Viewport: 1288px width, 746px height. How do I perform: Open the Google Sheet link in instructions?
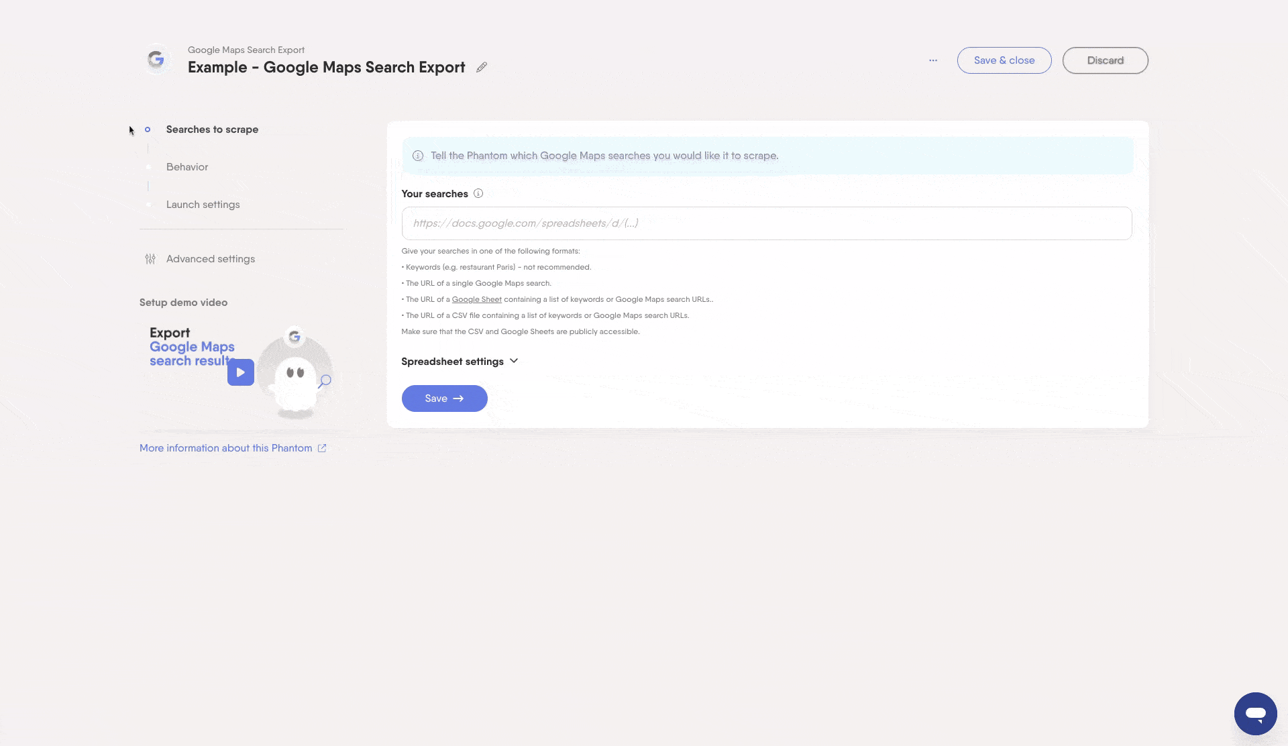pyautogui.click(x=476, y=300)
